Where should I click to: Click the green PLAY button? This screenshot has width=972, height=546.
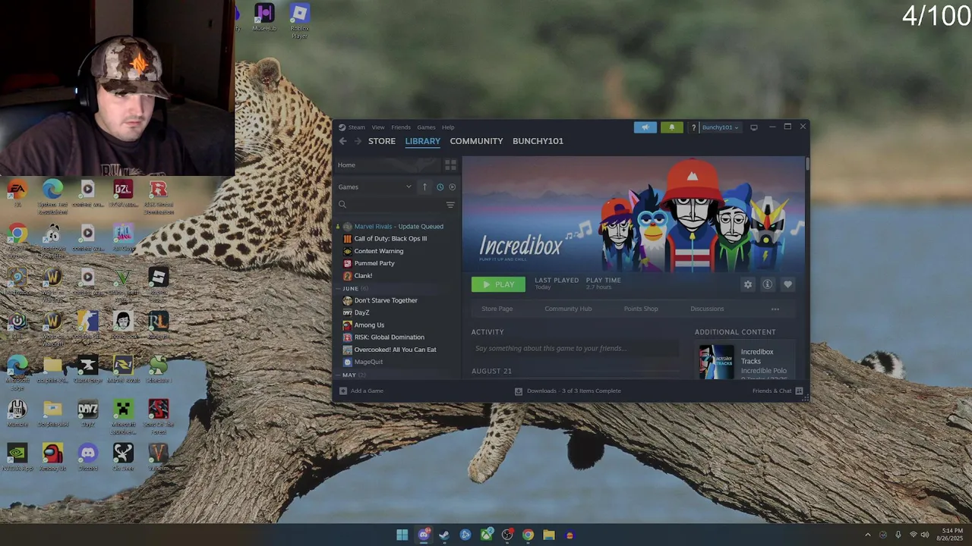[498, 284]
